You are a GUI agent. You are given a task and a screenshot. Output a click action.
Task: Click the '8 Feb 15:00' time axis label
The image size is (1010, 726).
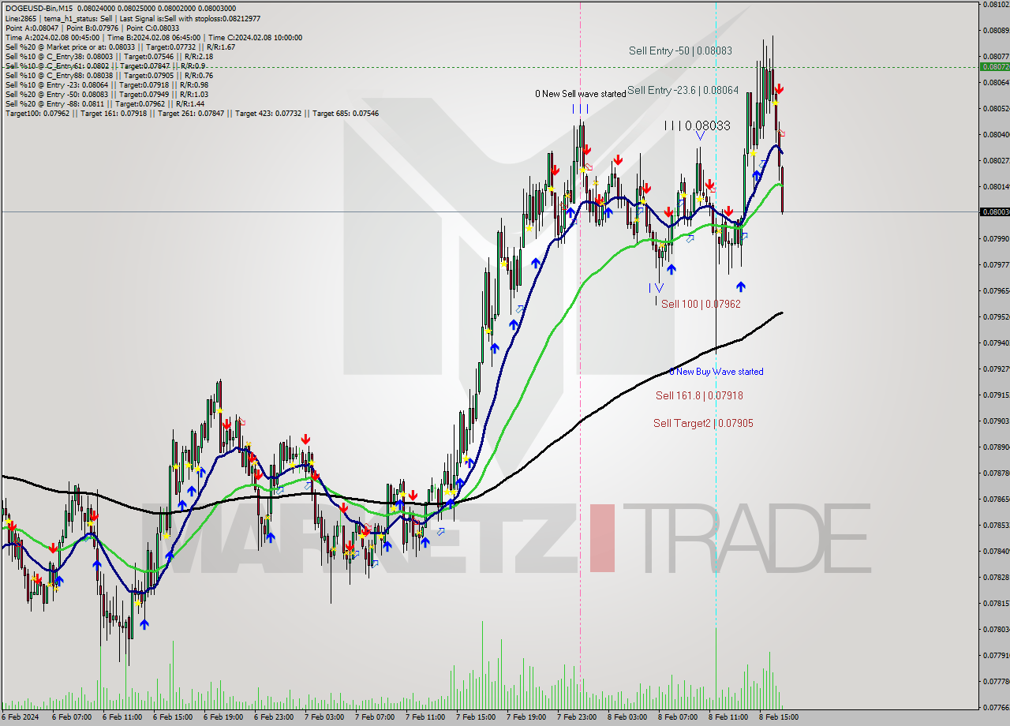pos(779,717)
